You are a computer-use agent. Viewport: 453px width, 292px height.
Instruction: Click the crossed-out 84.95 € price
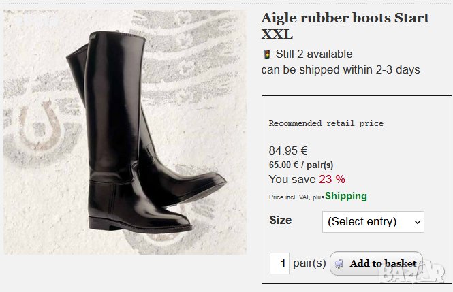[x=288, y=151]
